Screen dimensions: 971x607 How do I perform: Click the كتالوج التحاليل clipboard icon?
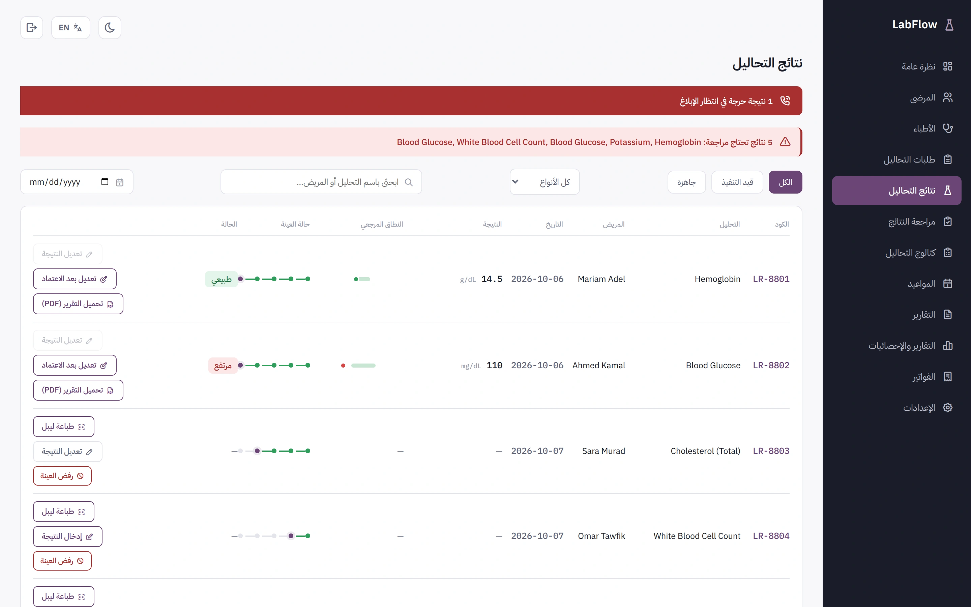(x=948, y=253)
